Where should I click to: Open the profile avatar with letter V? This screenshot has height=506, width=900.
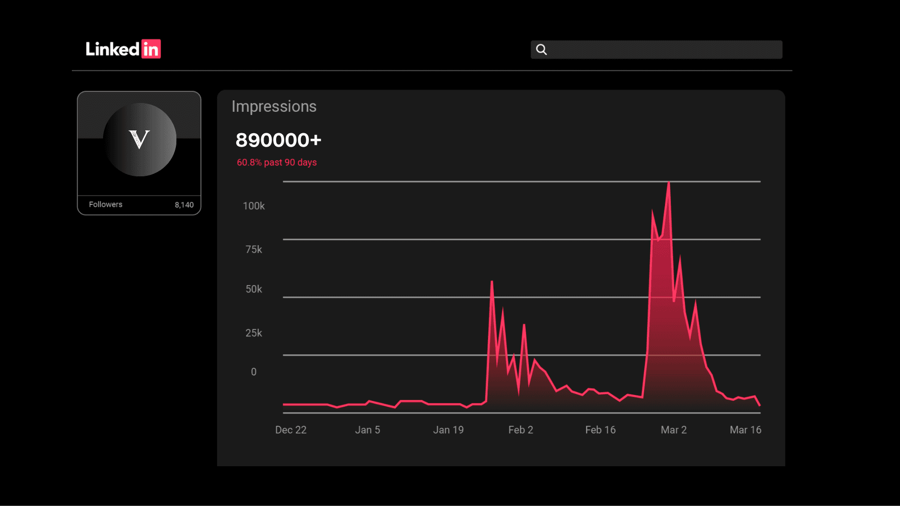click(139, 139)
